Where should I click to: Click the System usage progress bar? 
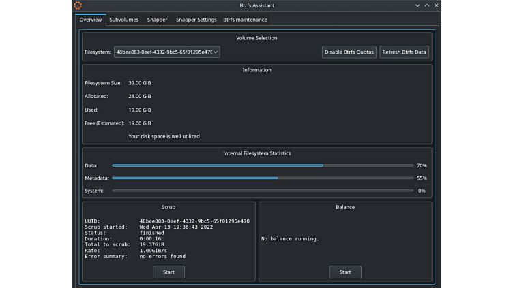pos(263,191)
